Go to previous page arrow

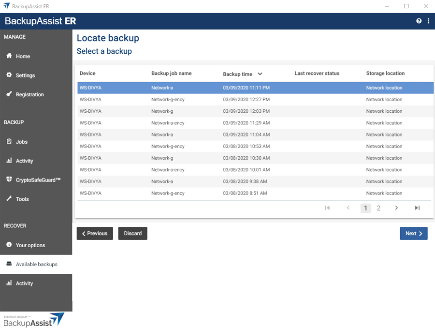348,208
